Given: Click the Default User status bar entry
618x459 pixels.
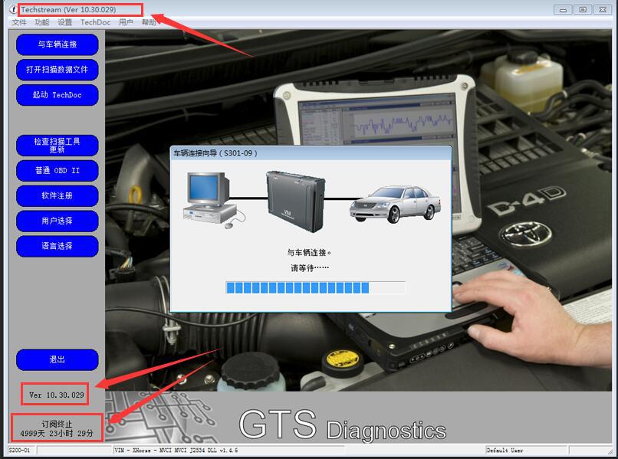Looking at the screenshot, I should (505, 450).
